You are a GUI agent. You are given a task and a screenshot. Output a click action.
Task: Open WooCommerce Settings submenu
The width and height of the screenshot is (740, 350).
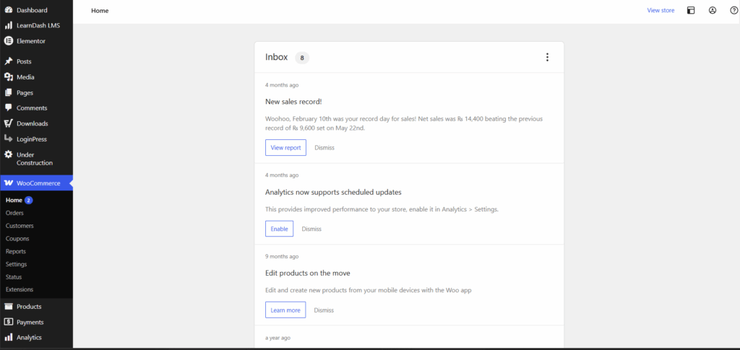(16, 264)
